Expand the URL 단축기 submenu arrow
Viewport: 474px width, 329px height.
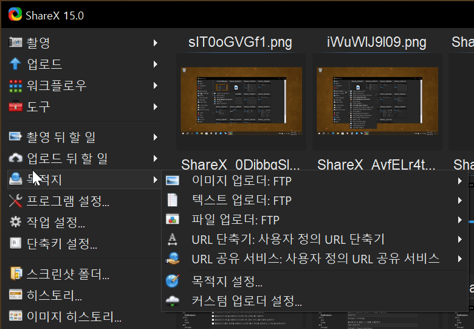click(x=460, y=240)
